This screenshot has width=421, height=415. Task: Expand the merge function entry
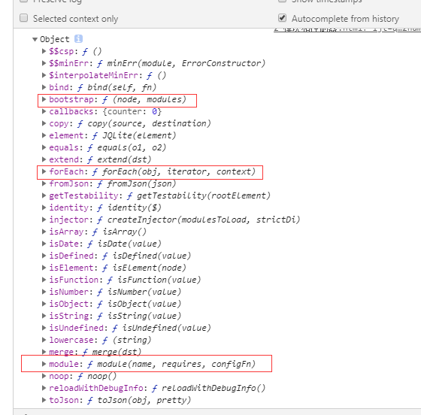click(44, 352)
